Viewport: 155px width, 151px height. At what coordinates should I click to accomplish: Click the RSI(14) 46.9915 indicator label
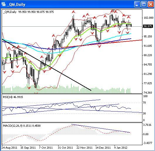click(x=13, y=97)
